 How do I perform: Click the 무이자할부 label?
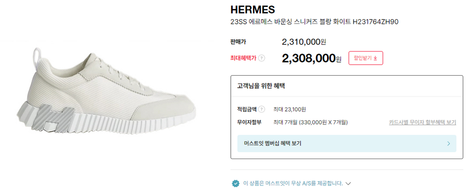click(x=246, y=122)
